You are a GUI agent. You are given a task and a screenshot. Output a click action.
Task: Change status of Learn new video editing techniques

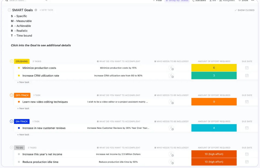click(19, 102)
